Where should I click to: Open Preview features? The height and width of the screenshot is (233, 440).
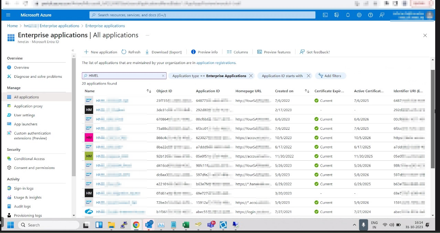point(274,52)
